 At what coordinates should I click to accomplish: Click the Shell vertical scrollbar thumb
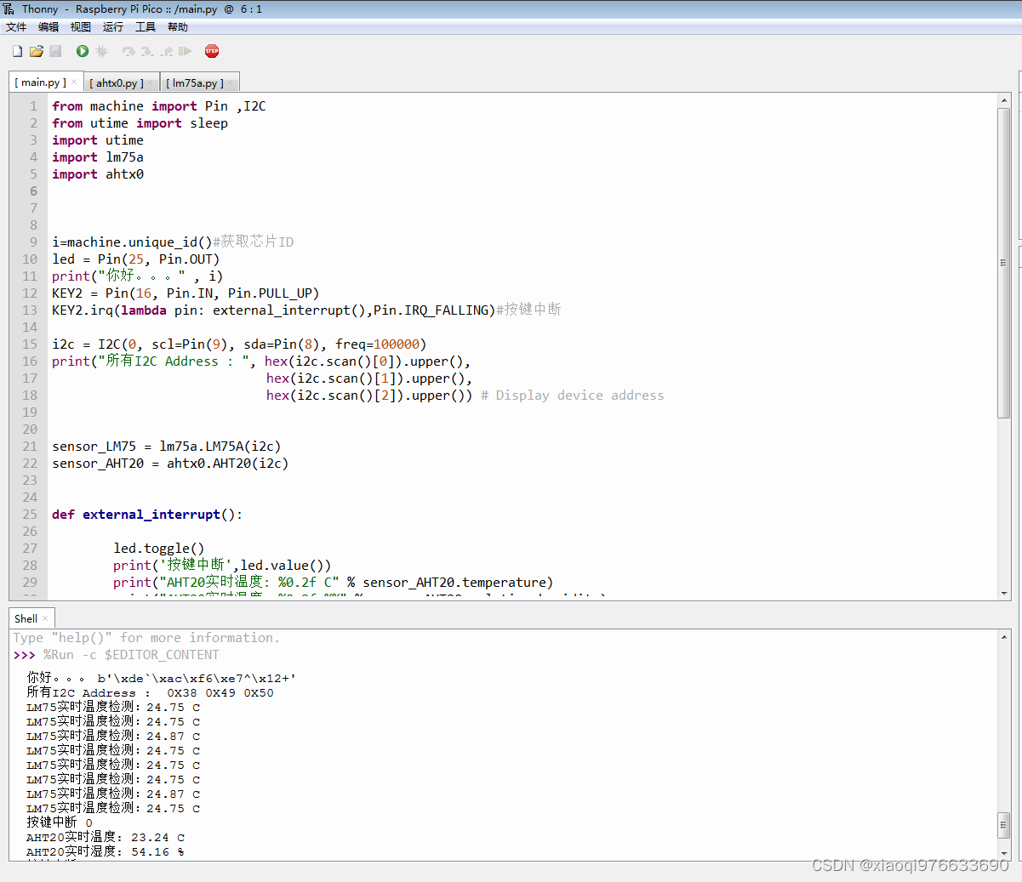click(x=1004, y=825)
